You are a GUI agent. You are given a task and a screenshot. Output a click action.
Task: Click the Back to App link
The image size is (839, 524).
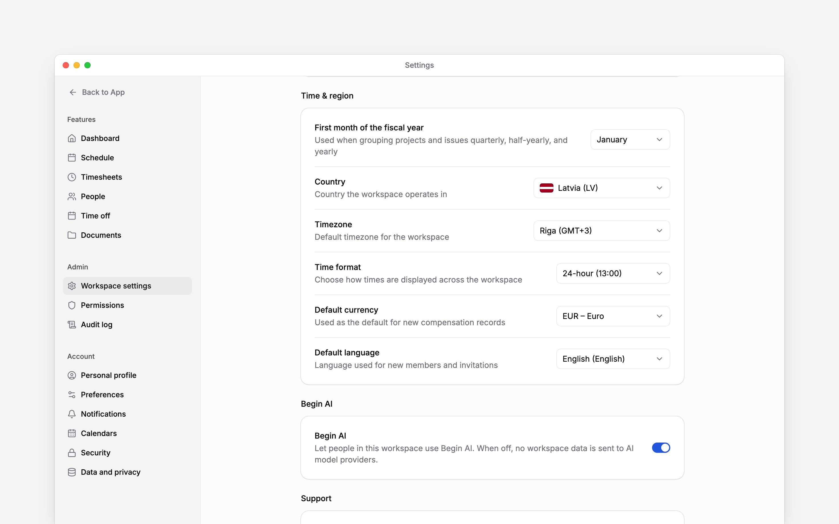tap(97, 92)
